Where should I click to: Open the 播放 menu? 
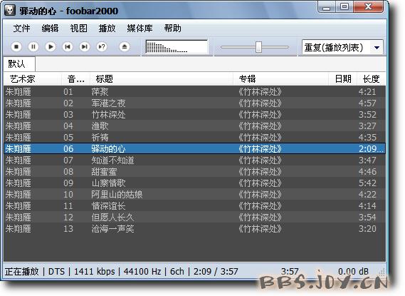point(107,29)
